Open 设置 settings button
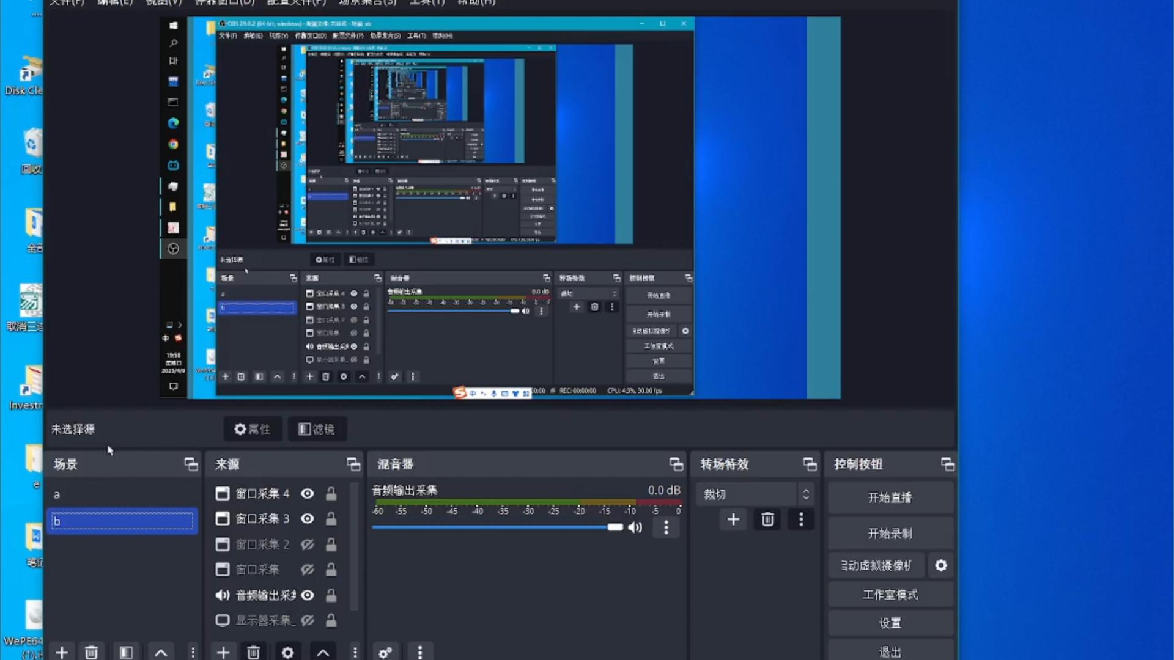 pos(890,623)
